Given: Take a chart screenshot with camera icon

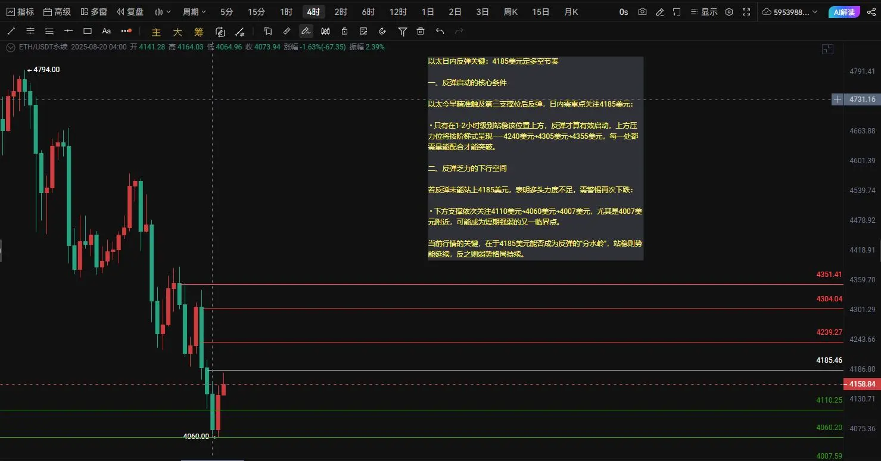Looking at the screenshot, I should coord(642,11).
